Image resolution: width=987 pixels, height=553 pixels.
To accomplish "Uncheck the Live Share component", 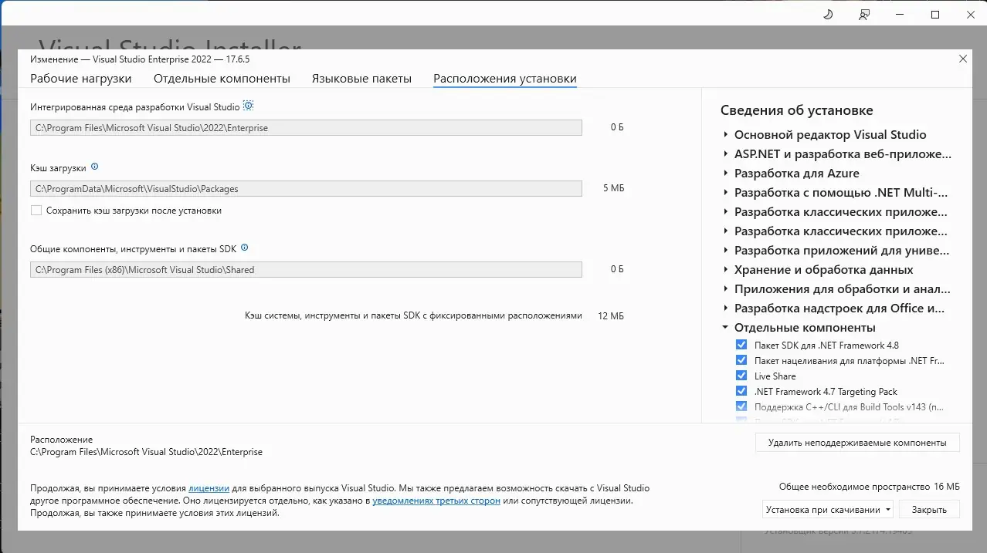I will (x=741, y=376).
